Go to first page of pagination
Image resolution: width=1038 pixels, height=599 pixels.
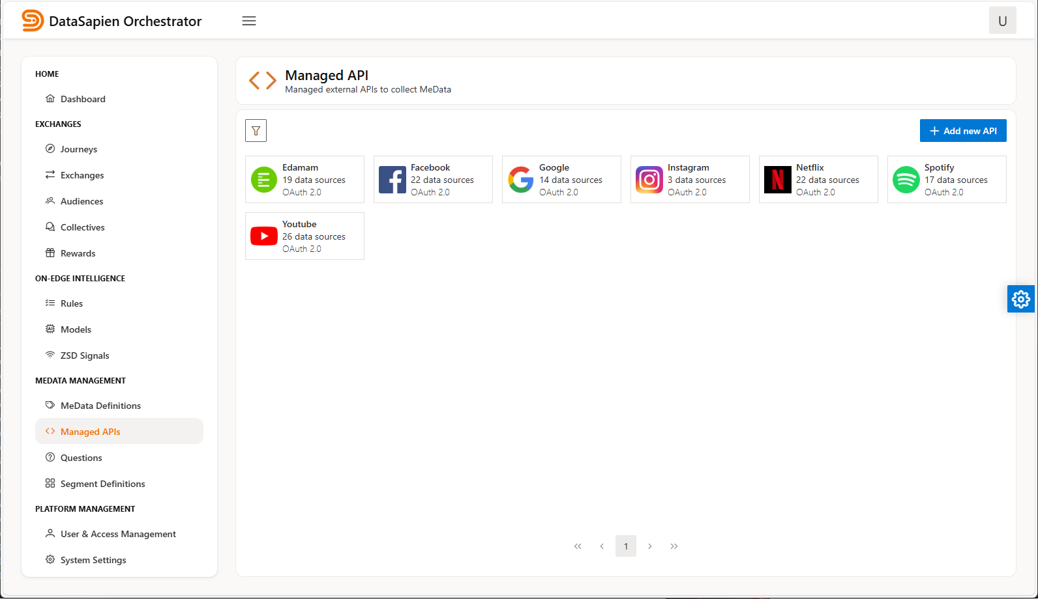click(x=578, y=546)
